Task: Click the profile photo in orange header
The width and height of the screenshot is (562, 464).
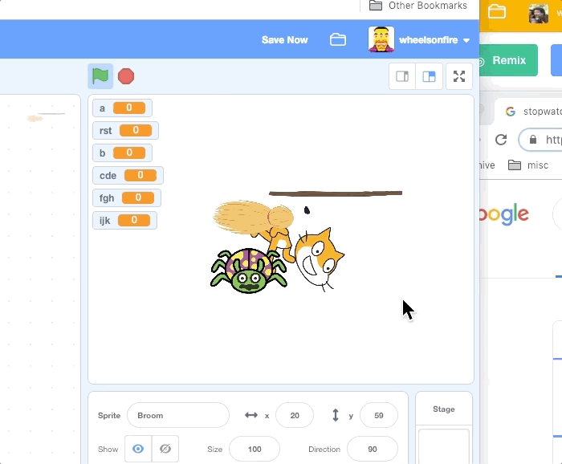Action: tap(539, 14)
